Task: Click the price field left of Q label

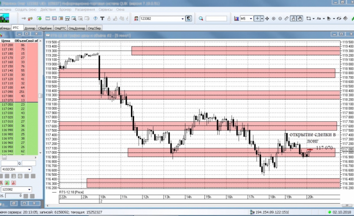Action: tap(9, 163)
